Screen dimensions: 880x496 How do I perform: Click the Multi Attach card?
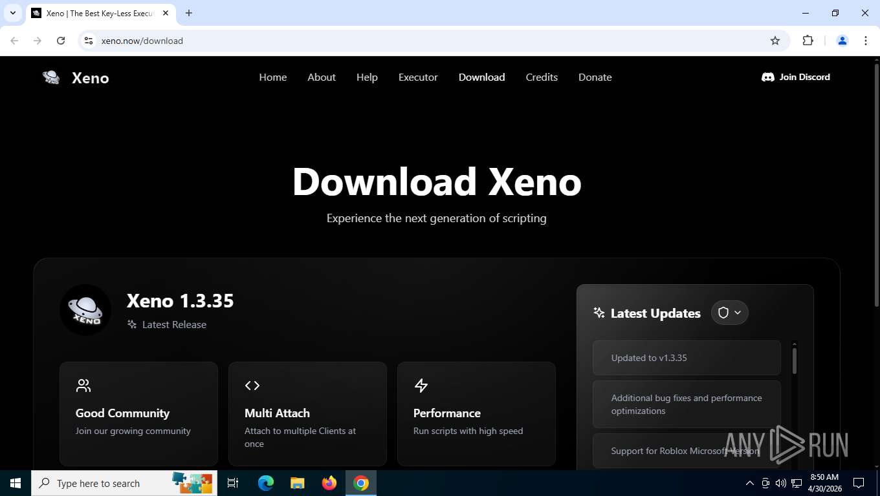[307, 413]
